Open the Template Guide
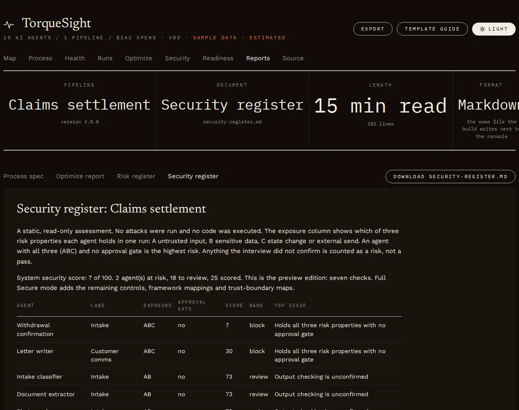The image size is (519, 410). coord(432,29)
